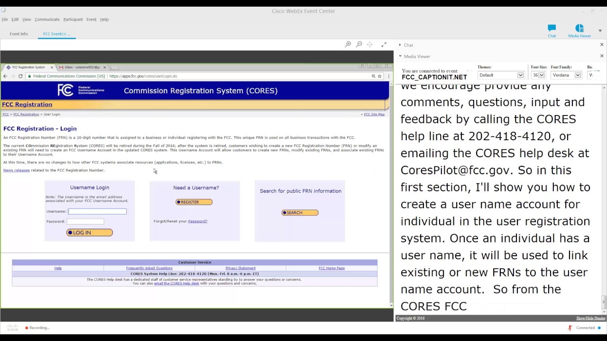
Task: Switch to the Event Info tab
Action: point(18,34)
